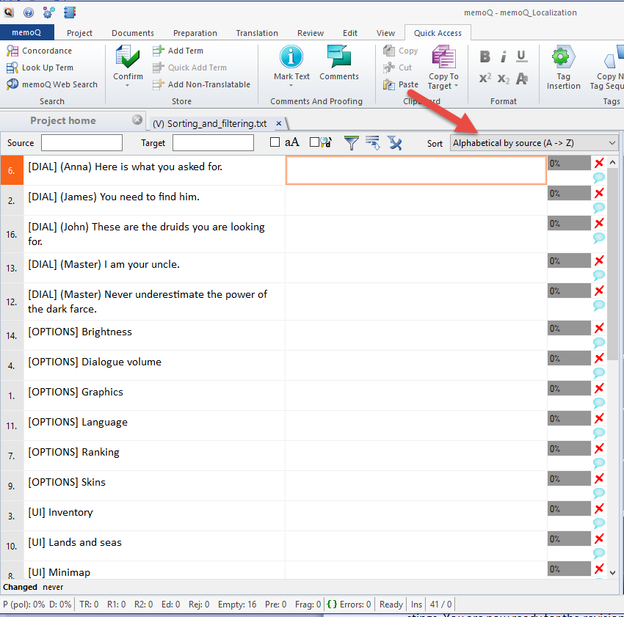This screenshot has height=617, width=624.
Task: Expand the Copy To Target dropdown arrow
Action: (x=456, y=86)
